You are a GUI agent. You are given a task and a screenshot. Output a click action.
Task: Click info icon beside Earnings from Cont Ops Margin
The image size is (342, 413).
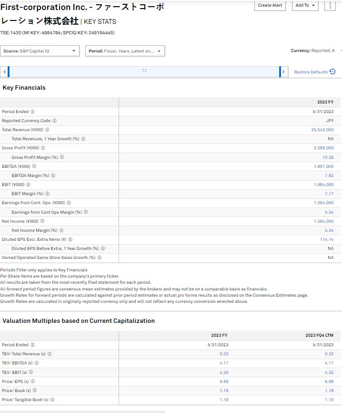pyautogui.click(x=86, y=212)
